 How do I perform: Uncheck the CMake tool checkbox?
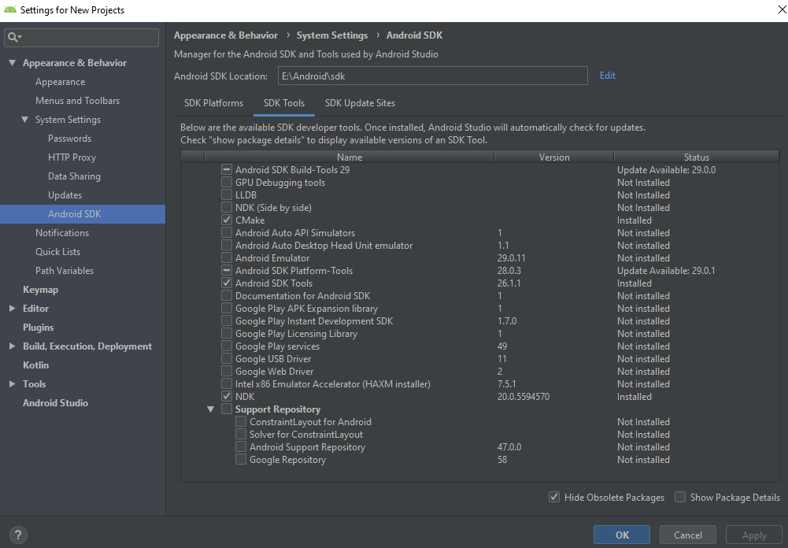(x=227, y=220)
